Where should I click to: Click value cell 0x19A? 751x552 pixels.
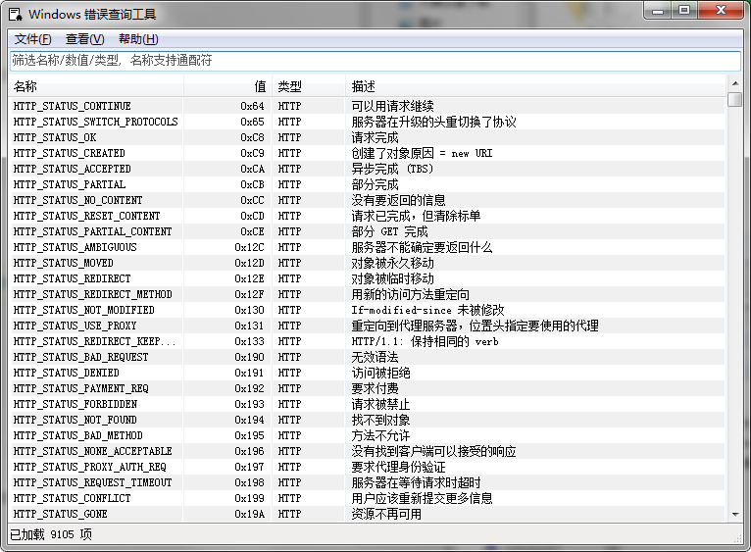click(x=250, y=514)
